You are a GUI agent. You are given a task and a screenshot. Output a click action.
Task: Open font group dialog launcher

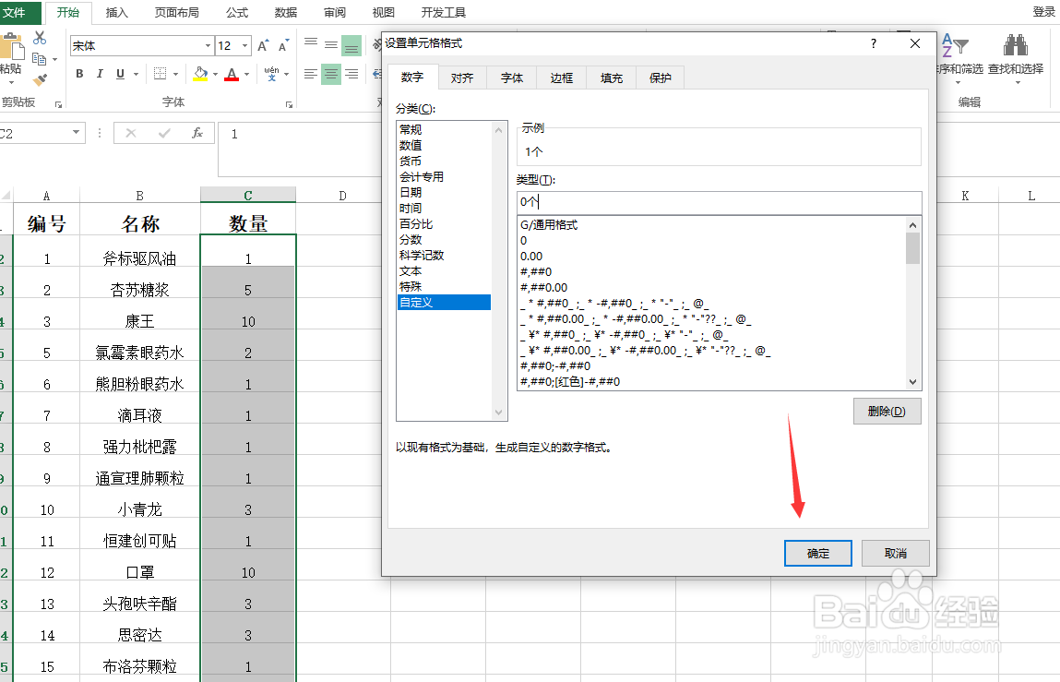[x=289, y=104]
